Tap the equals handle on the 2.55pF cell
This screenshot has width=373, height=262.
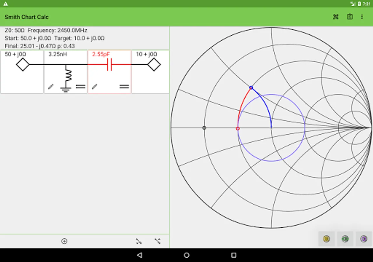pos(124,86)
